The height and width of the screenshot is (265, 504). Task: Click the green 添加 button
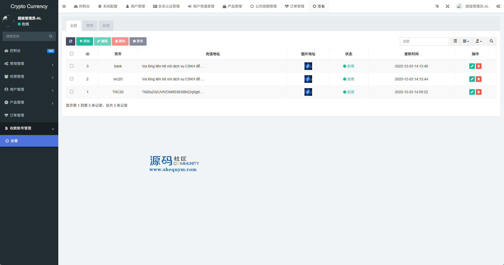(85, 41)
